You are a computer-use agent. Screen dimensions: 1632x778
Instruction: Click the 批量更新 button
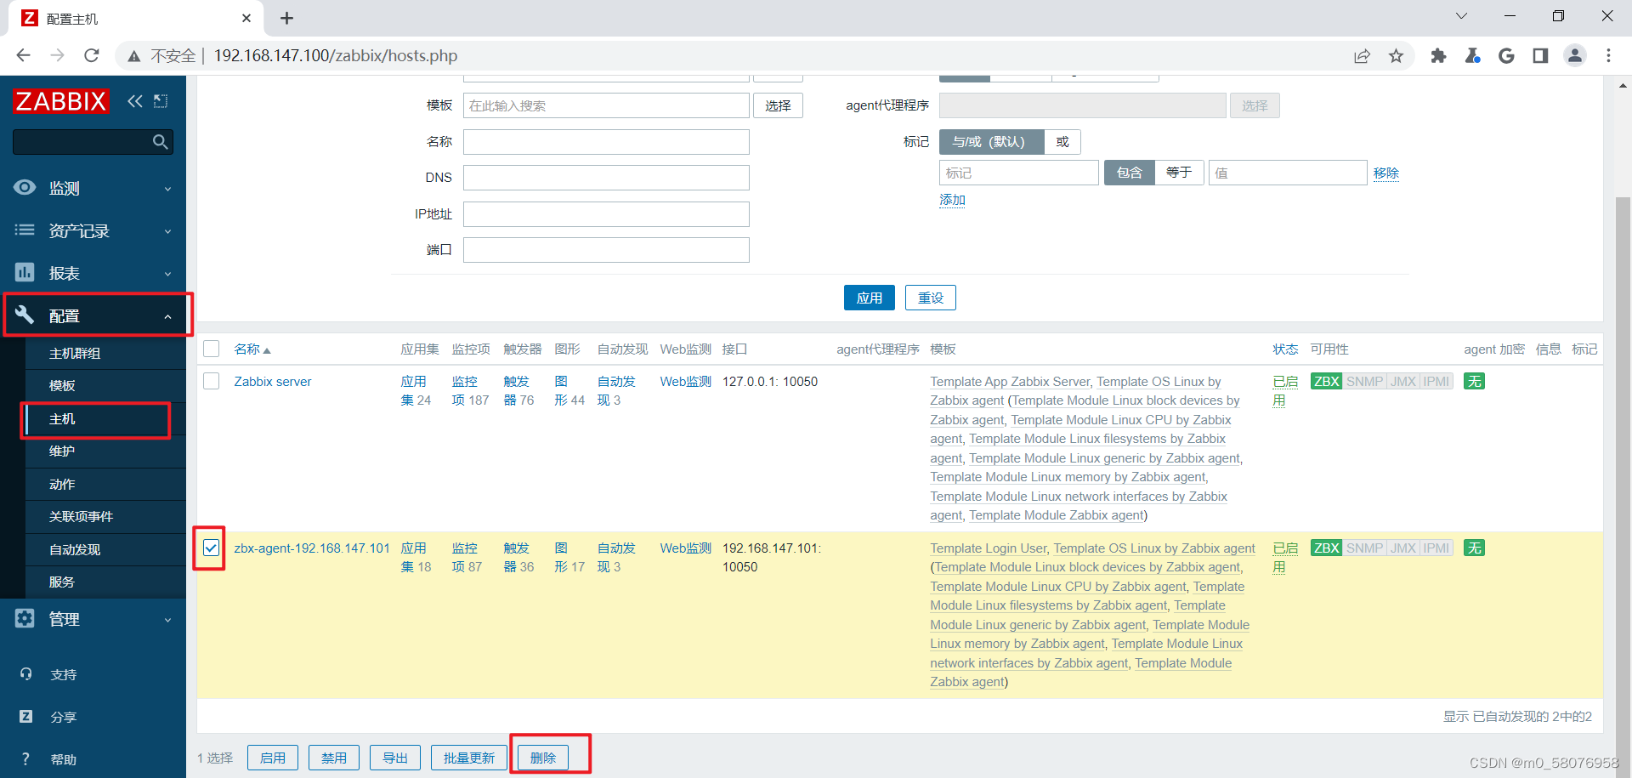click(469, 758)
